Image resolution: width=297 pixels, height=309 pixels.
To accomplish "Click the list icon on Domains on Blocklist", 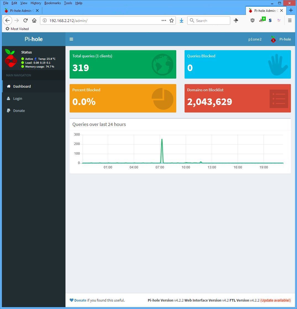I will 279,99.
